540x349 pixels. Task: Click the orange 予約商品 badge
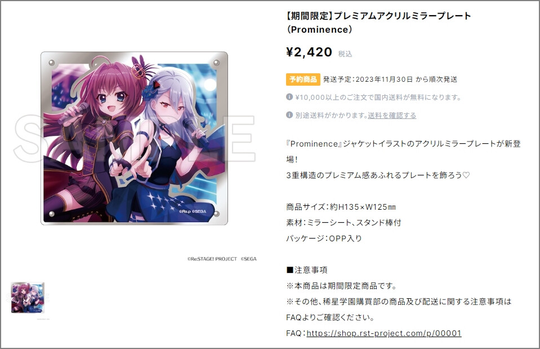pyautogui.click(x=303, y=79)
